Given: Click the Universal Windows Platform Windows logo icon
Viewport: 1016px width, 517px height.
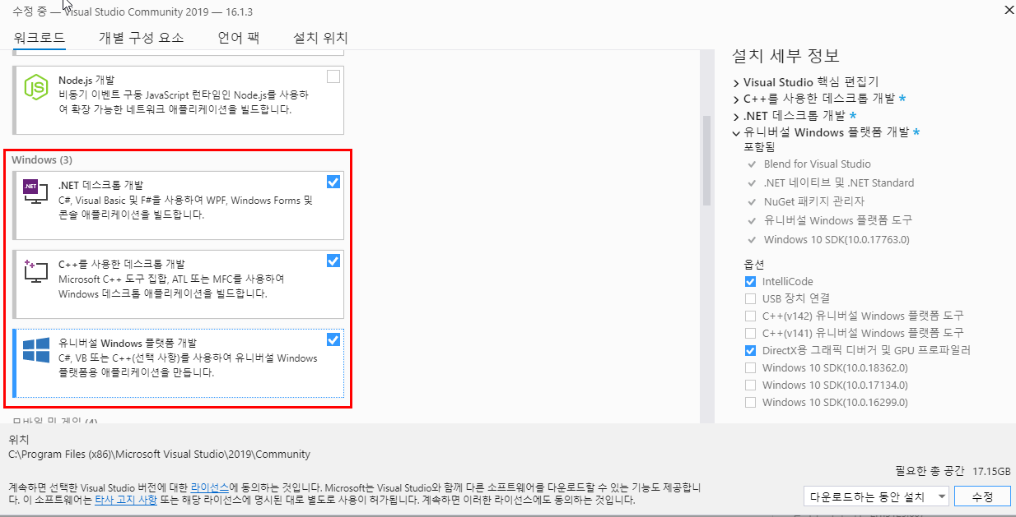Looking at the screenshot, I should 36,351.
